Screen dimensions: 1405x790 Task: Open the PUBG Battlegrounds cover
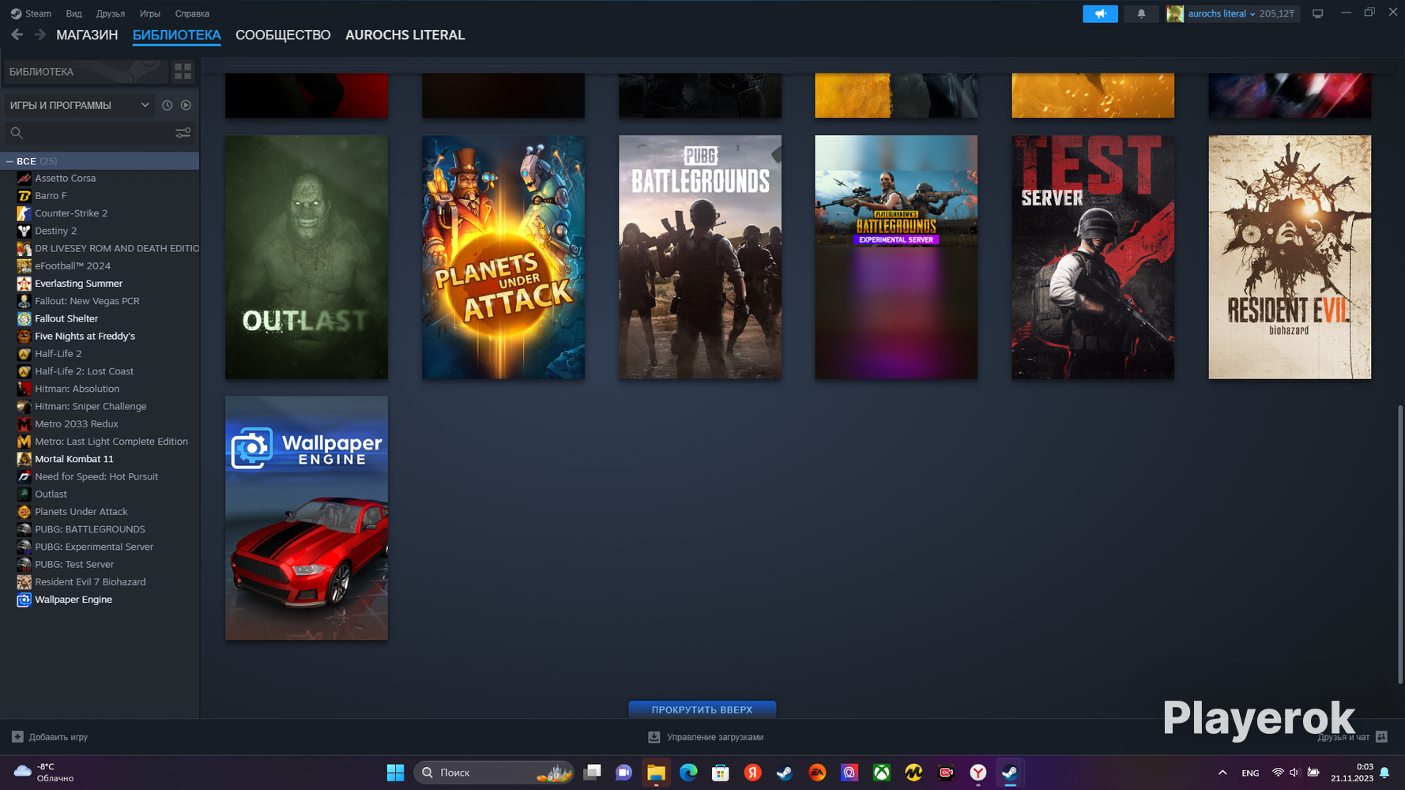pyautogui.click(x=700, y=257)
